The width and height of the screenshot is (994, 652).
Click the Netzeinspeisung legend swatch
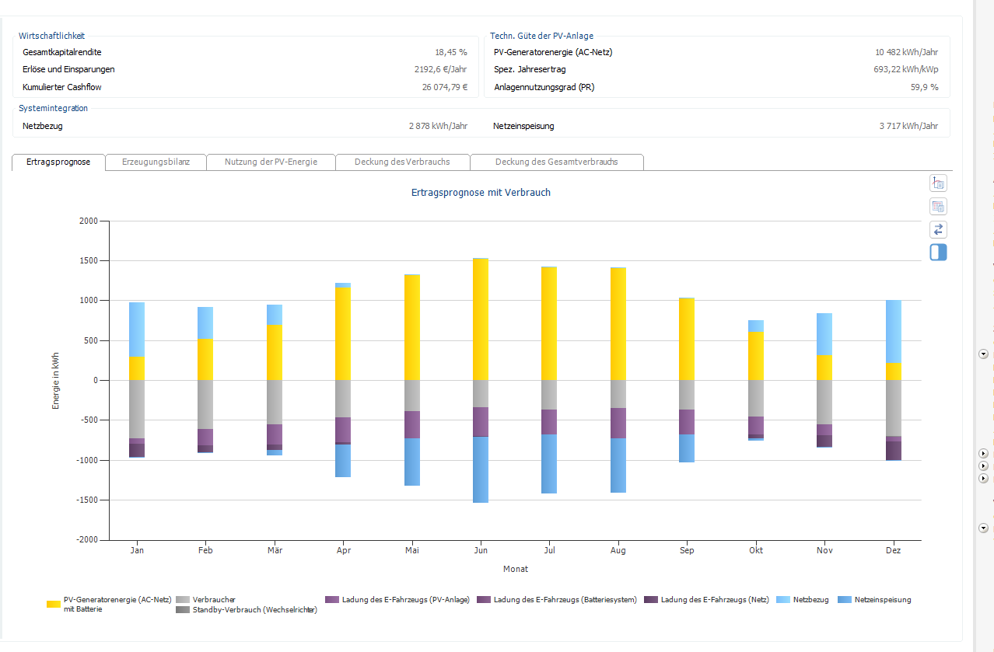click(x=845, y=600)
